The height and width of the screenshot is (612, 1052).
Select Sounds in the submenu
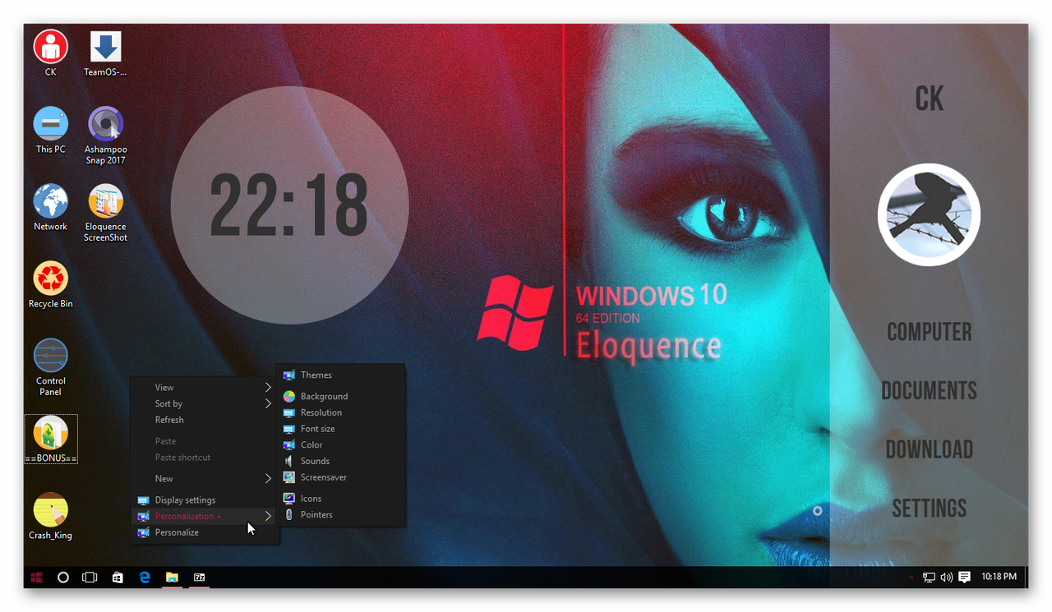[x=341, y=461]
